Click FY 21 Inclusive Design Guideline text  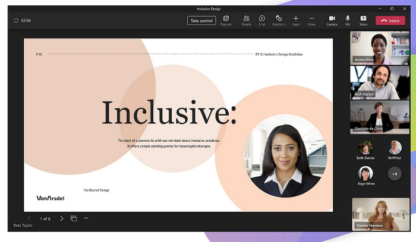coord(279,55)
